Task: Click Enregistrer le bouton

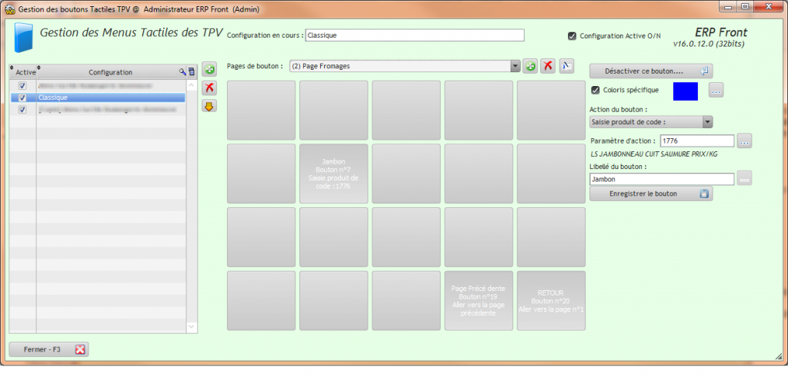Action: [650, 193]
